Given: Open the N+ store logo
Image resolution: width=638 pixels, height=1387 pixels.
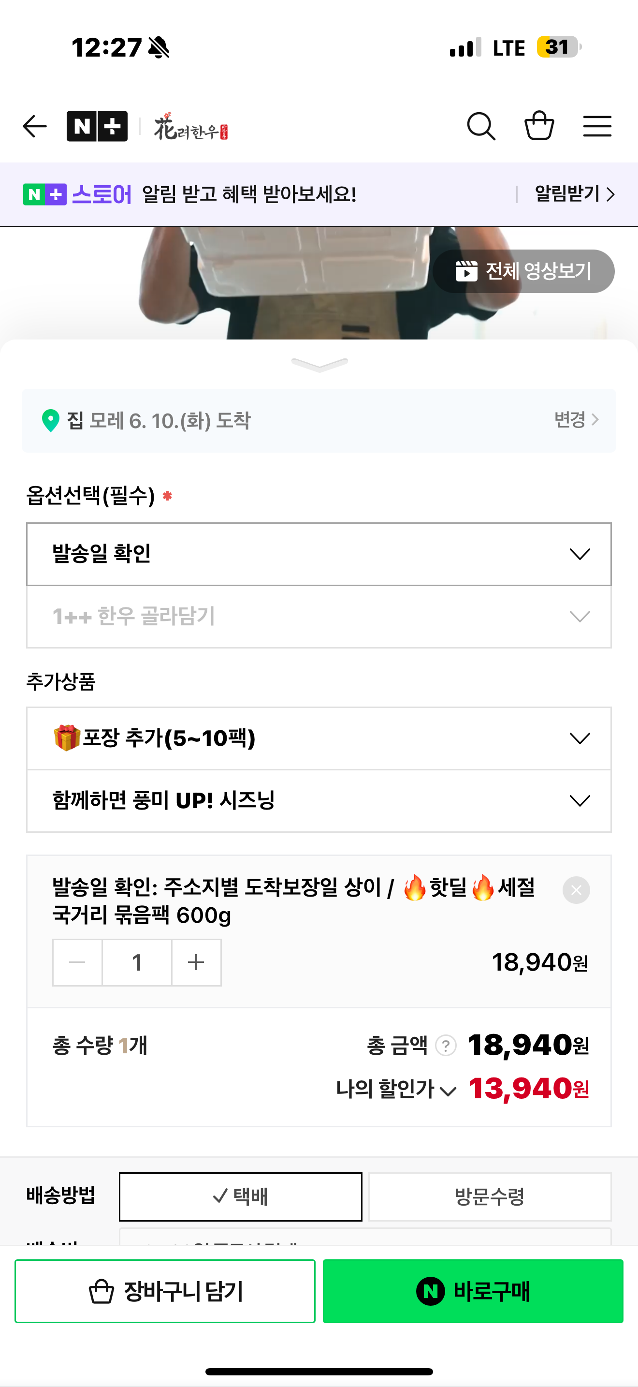Looking at the screenshot, I should [97, 127].
